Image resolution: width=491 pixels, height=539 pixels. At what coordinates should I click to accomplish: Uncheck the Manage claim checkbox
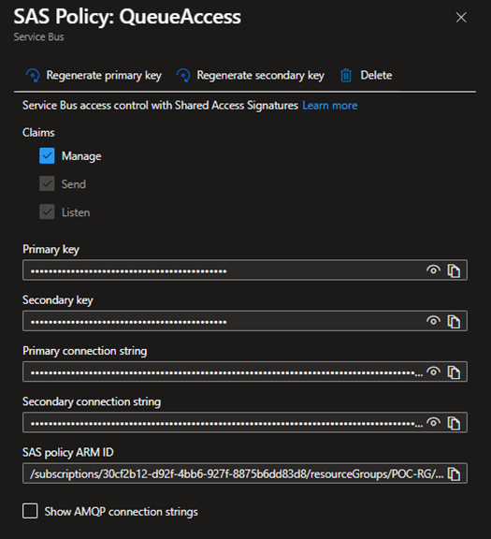47,155
